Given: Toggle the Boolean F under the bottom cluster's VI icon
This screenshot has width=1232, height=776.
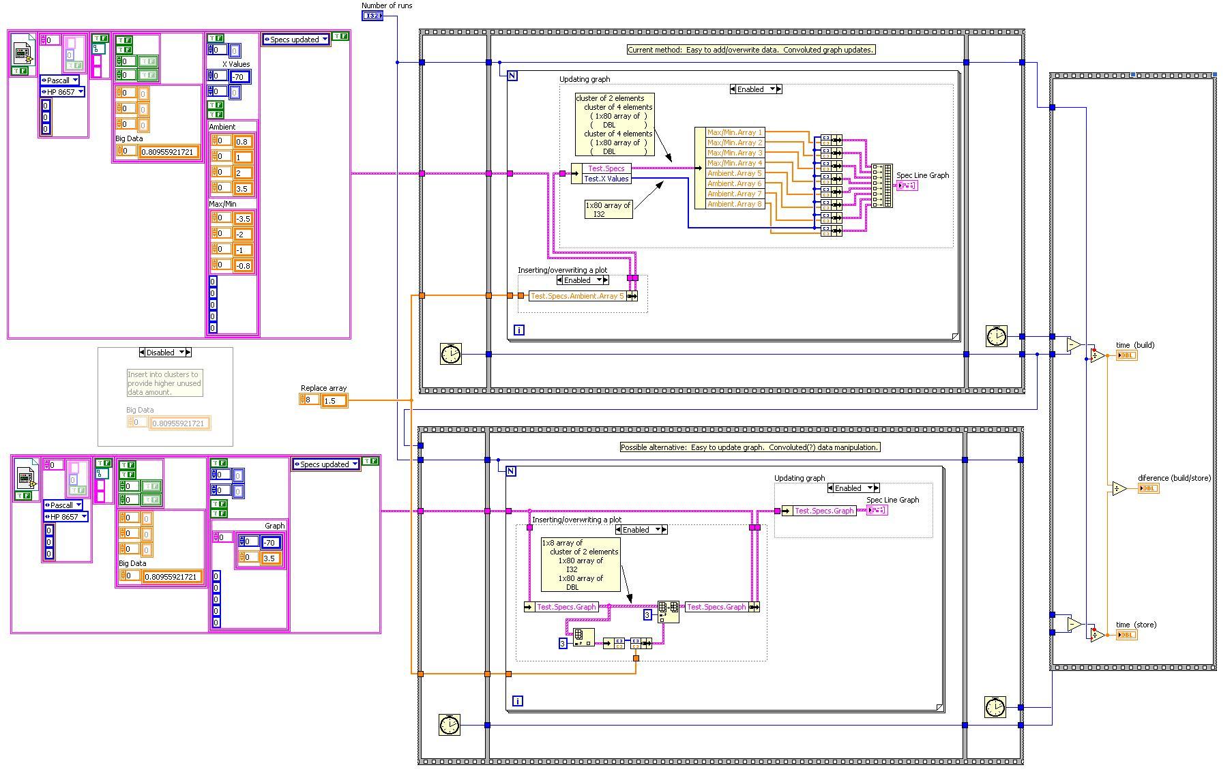Looking at the screenshot, I should [x=23, y=496].
